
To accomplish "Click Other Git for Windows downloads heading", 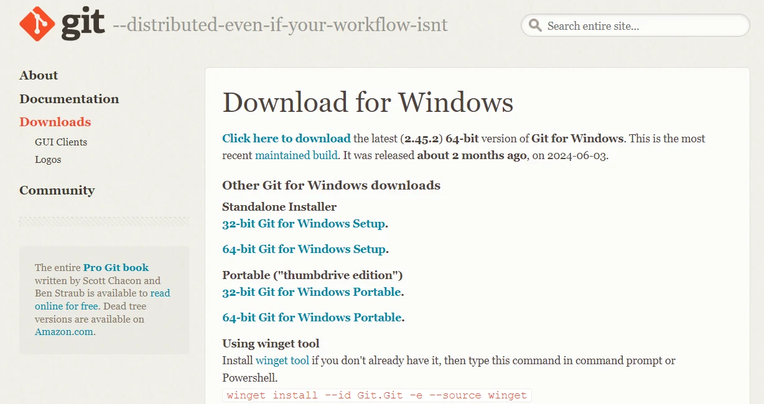I will [x=332, y=185].
